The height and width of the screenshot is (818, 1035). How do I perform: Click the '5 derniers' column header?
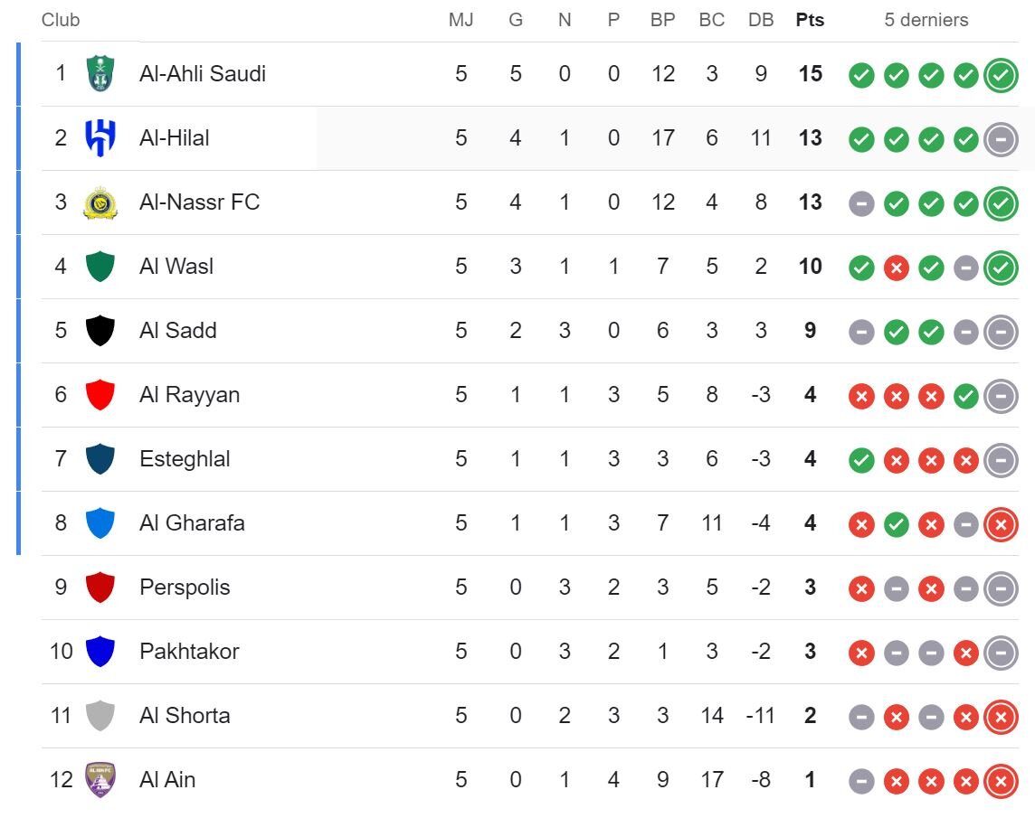(926, 20)
